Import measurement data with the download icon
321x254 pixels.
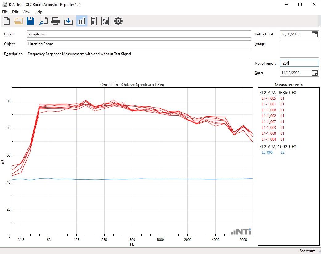tap(68, 21)
